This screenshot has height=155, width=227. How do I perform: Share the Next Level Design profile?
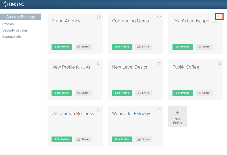coord(144,93)
